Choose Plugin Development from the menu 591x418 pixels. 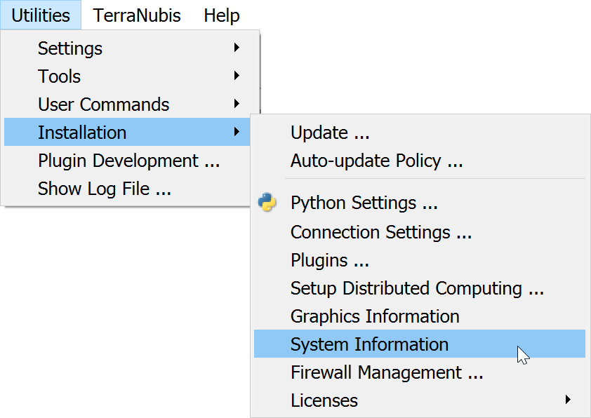tap(128, 161)
